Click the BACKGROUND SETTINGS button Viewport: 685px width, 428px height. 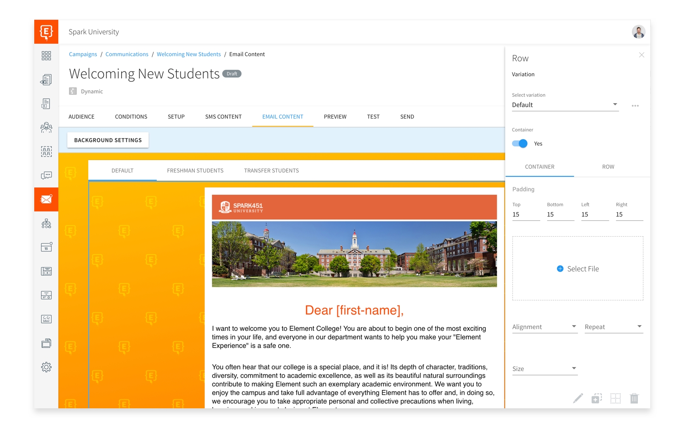[x=108, y=140]
